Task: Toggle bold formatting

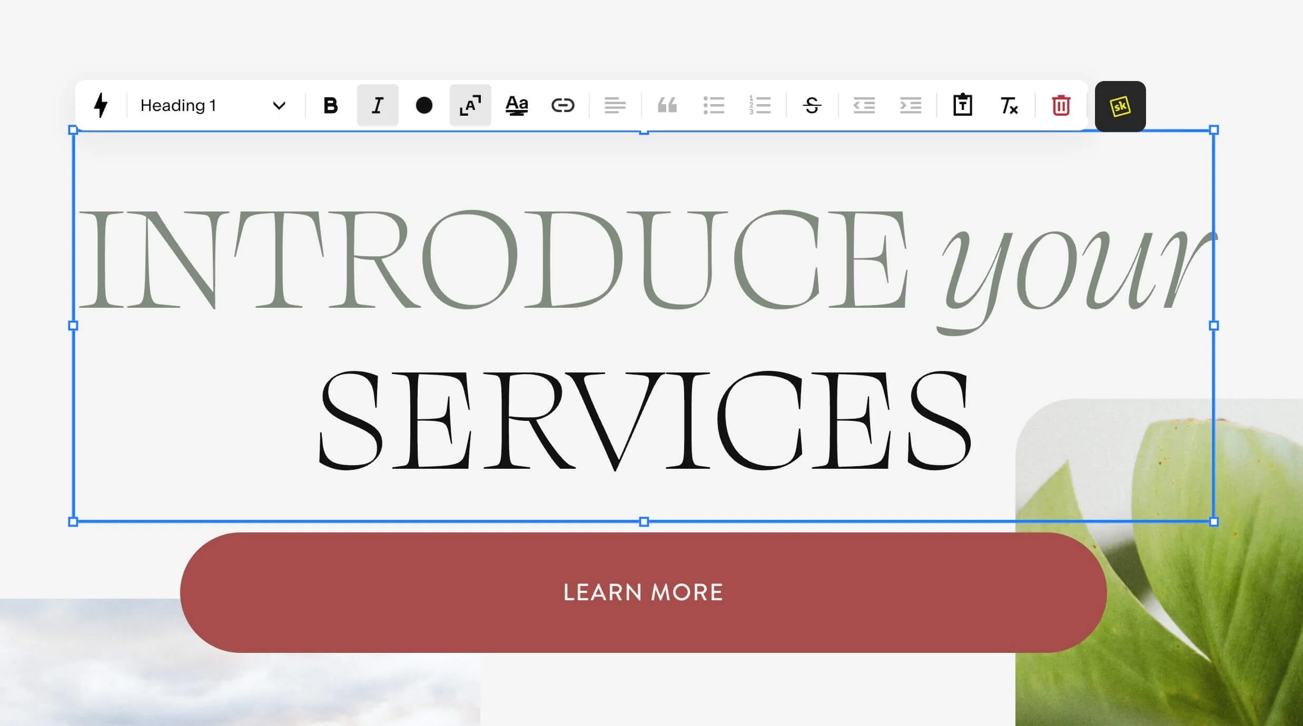Action: coord(331,106)
